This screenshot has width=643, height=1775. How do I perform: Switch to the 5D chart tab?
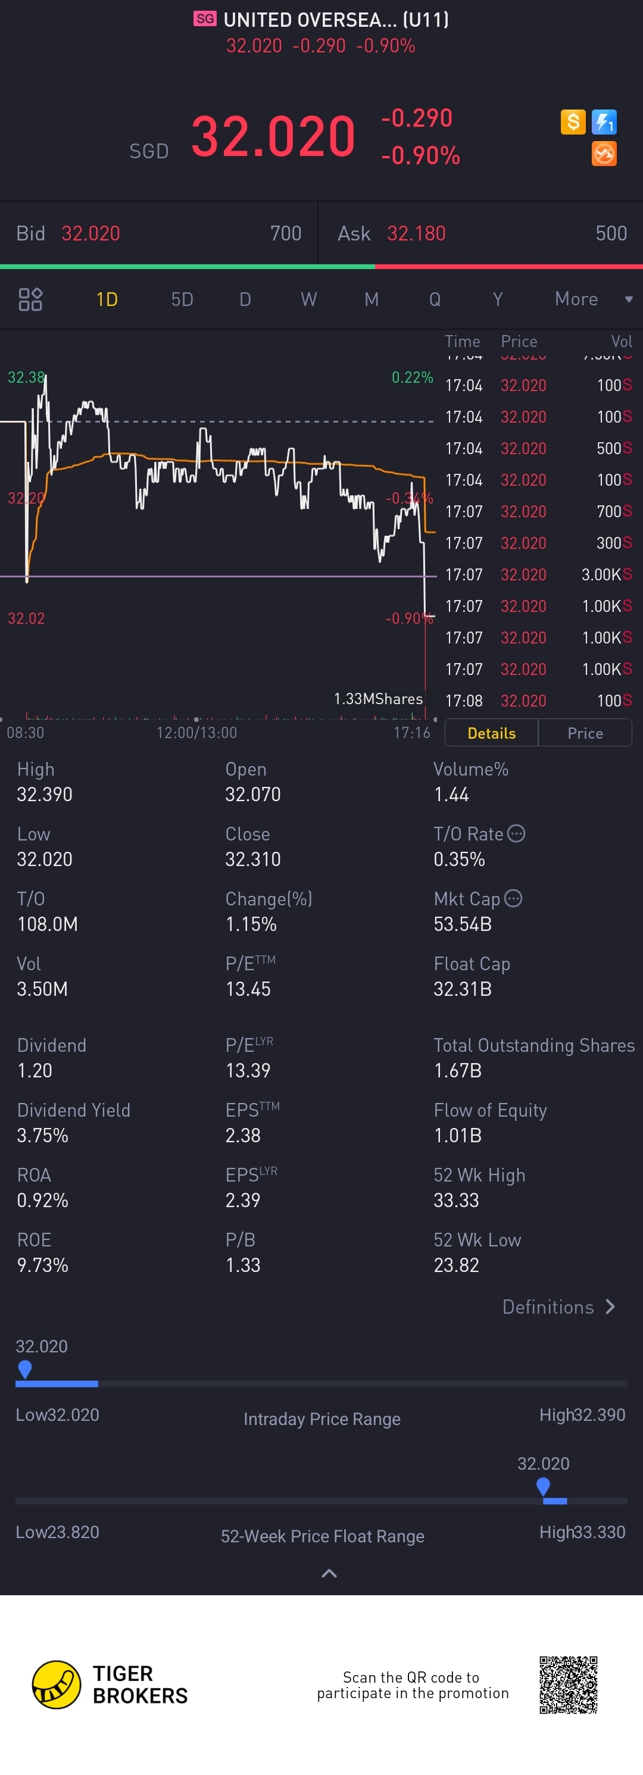(x=182, y=299)
